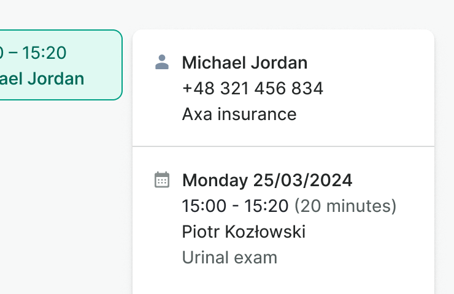Click the divider line between card sections
The height and width of the screenshot is (294, 454).
pyautogui.click(x=283, y=146)
